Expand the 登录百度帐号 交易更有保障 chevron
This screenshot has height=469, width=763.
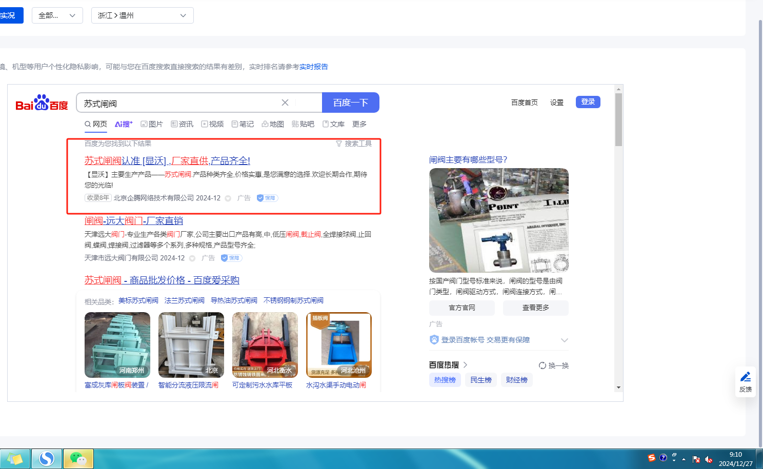(x=565, y=340)
